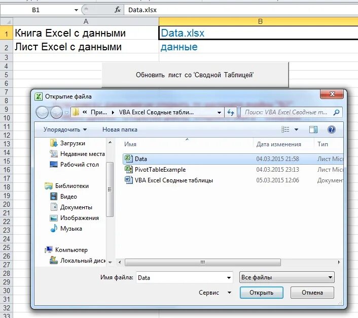The height and width of the screenshot is (318, 358).
Task: Click navigation pane scroll up arrow
Action: tap(110, 143)
